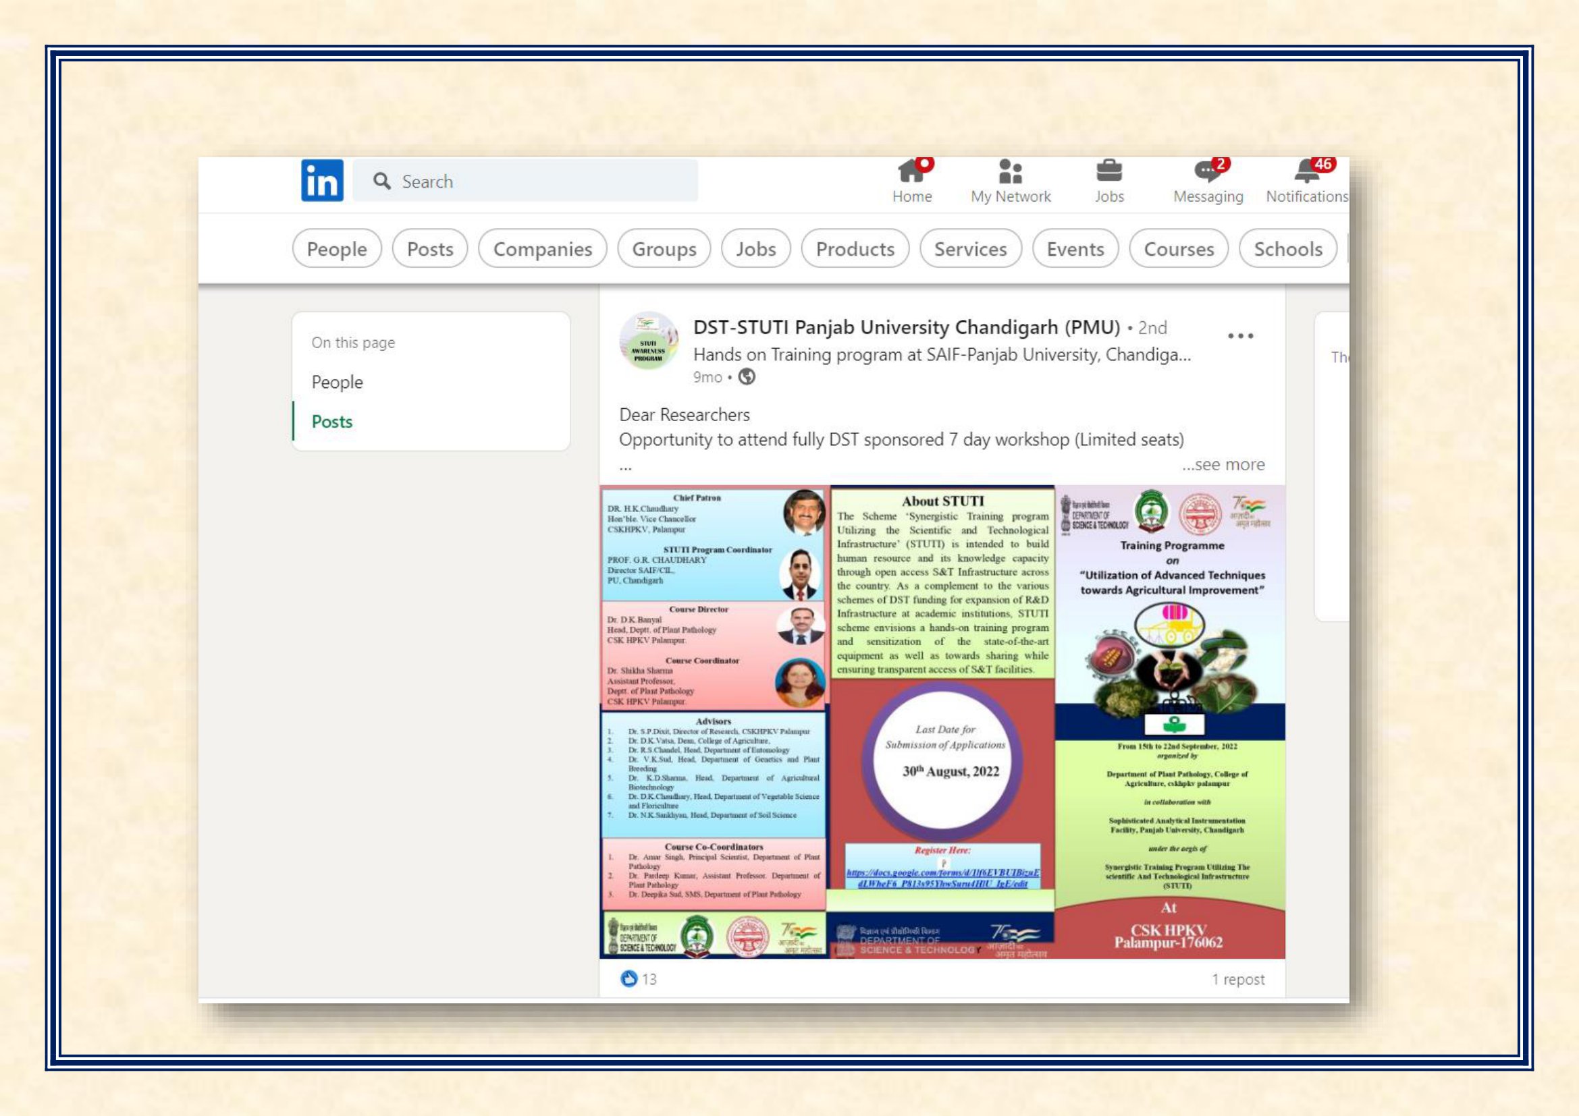
Task: Click the LinkedIn logo icon
Action: tap(322, 181)
